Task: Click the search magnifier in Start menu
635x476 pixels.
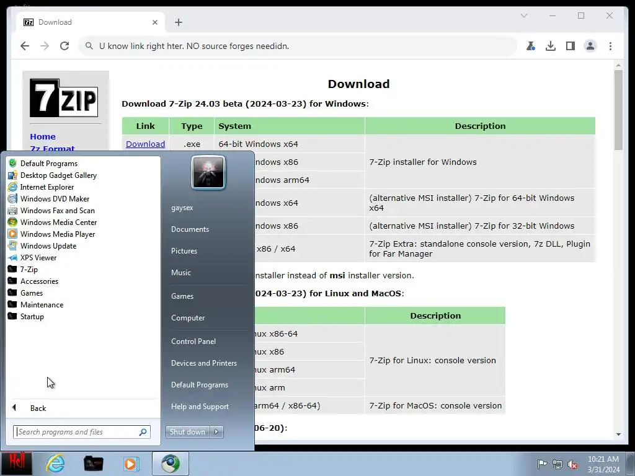Action: click(143, 432)
